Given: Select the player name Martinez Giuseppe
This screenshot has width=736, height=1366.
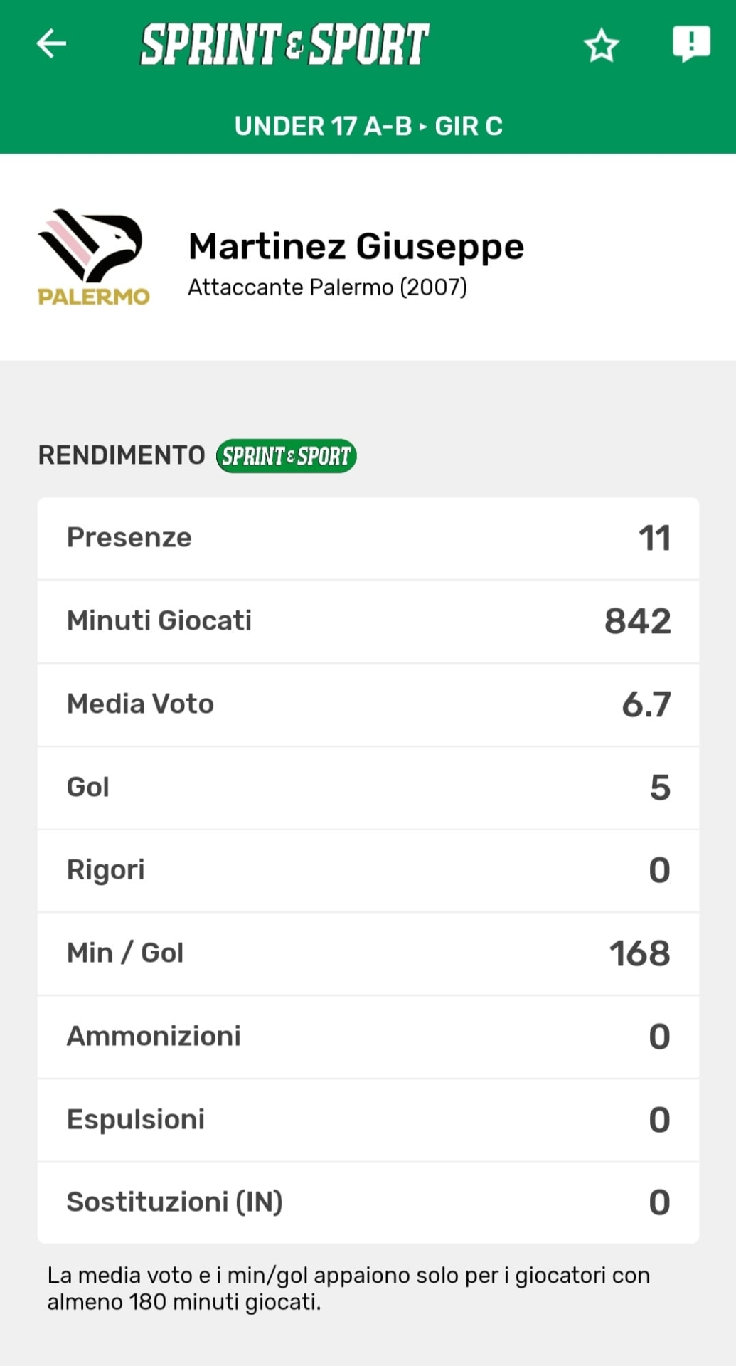Looking at the screenshot, I should click(356, 246).
